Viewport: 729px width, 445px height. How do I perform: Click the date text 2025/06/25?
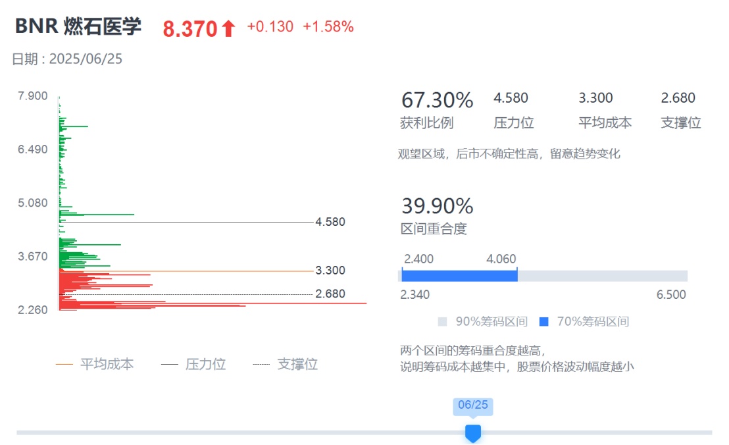point(86,59)
